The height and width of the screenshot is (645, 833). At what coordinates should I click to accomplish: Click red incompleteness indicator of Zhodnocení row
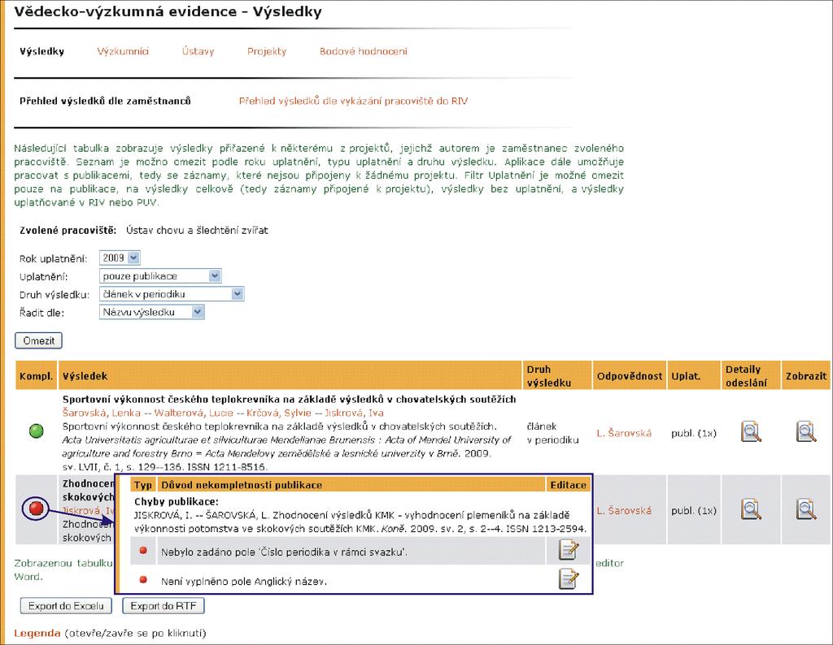[x=36, y=509]
